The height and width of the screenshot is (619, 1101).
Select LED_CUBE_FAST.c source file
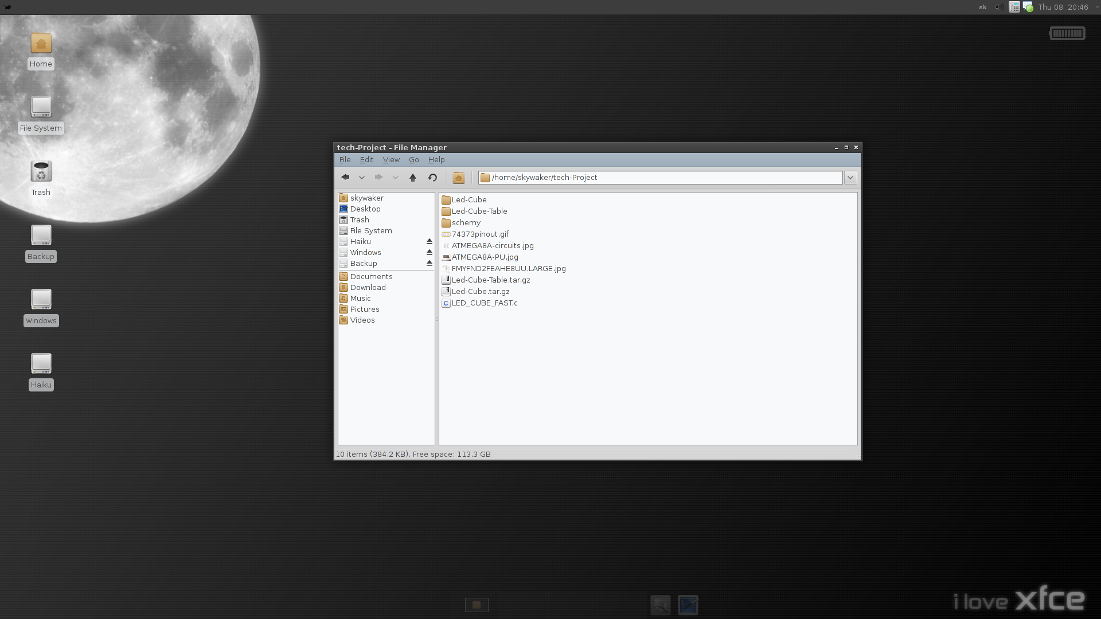479,303
